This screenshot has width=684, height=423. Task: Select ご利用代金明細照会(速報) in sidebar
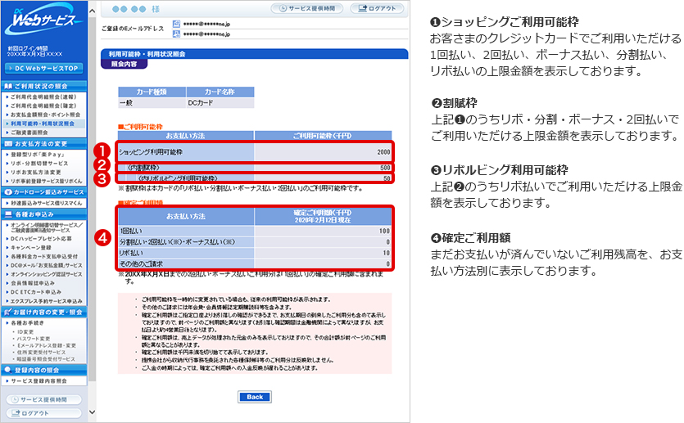[44, 97]
